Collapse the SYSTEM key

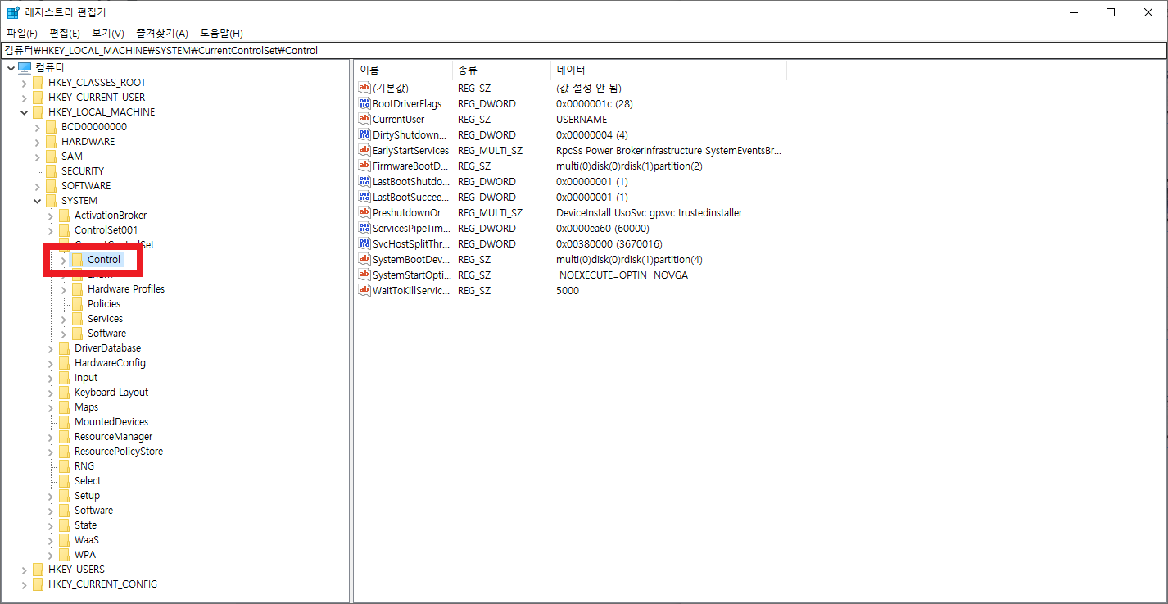(37, 201)
